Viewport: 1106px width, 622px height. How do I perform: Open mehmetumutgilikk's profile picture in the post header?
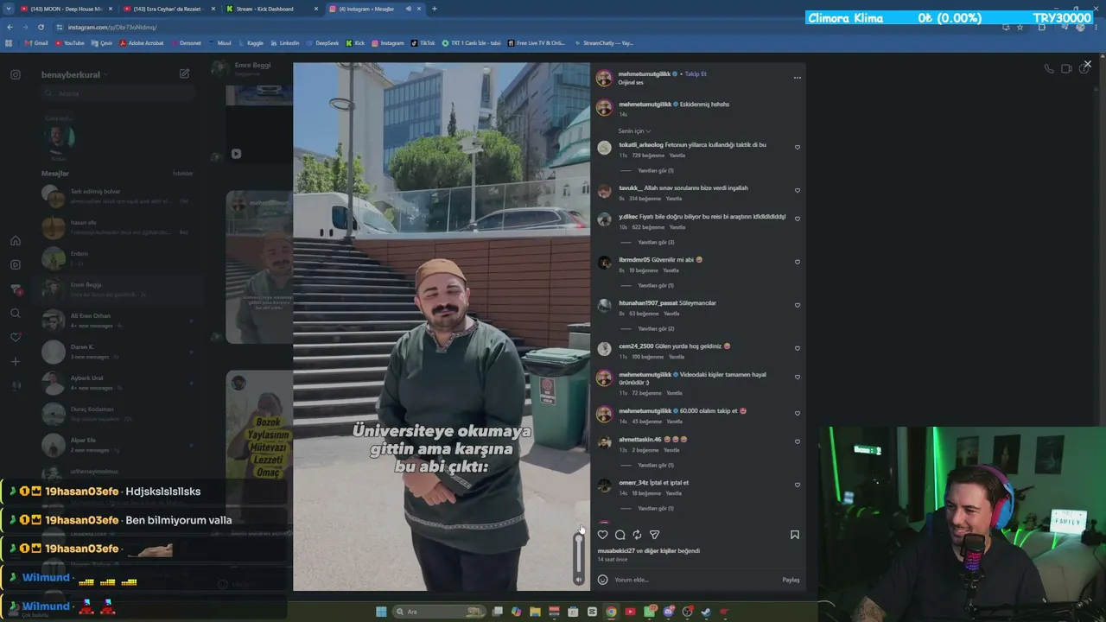pos(604,78)
